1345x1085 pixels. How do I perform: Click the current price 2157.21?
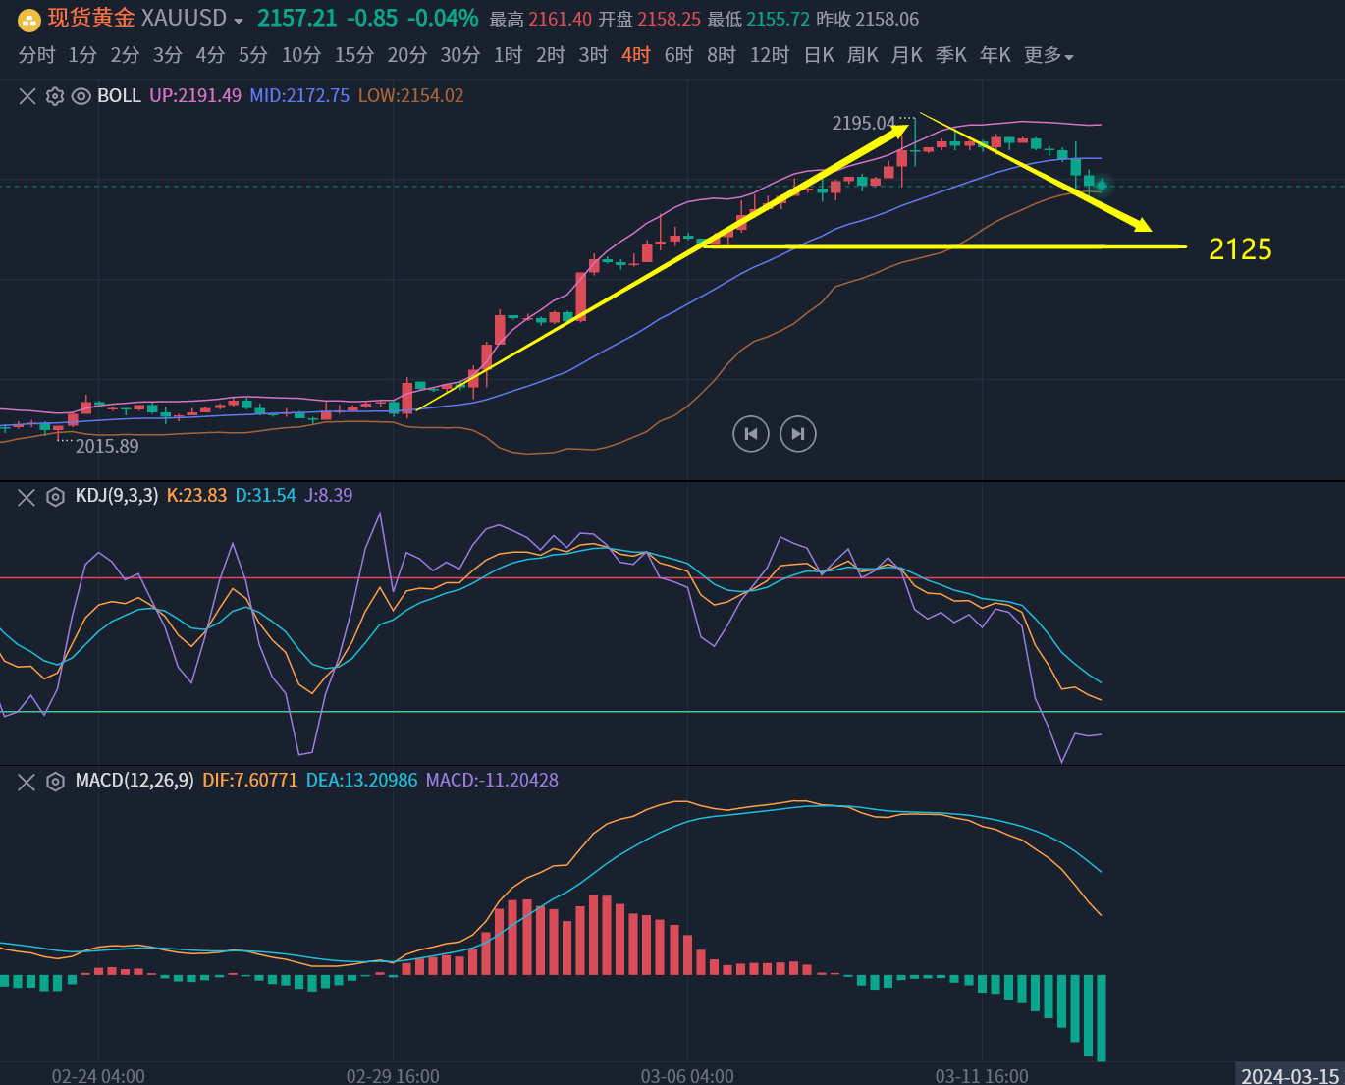coord(297,19)
